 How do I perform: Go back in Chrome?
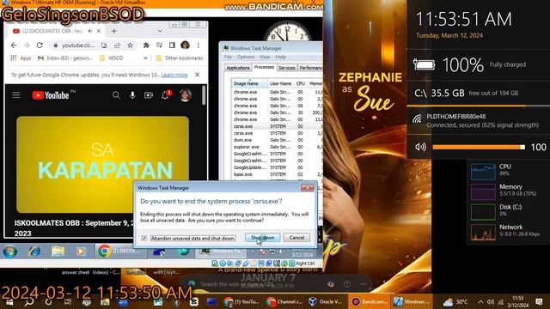point(14,45)
